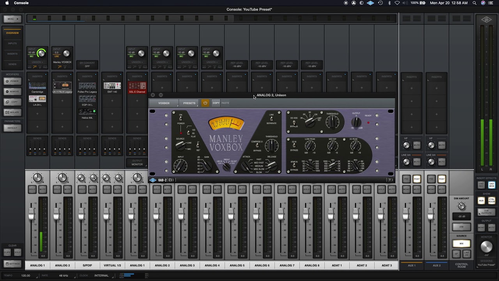Toggle the 0°/180° phase switch
The height and width of the screenshot is (281, 499).
[x=198, y=146]
